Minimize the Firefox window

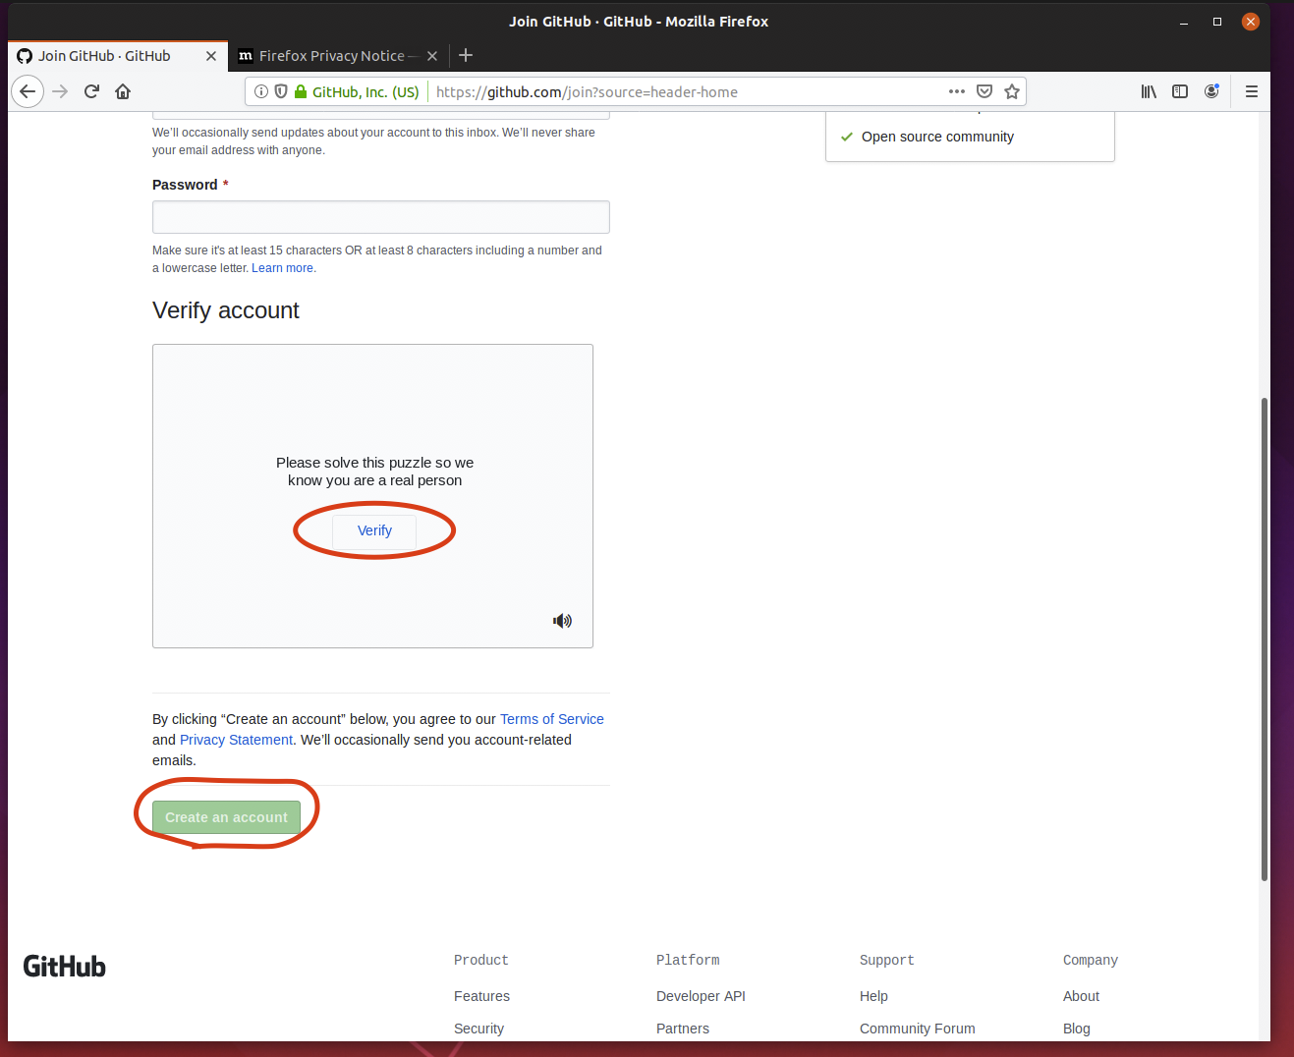click(1184, 22)
